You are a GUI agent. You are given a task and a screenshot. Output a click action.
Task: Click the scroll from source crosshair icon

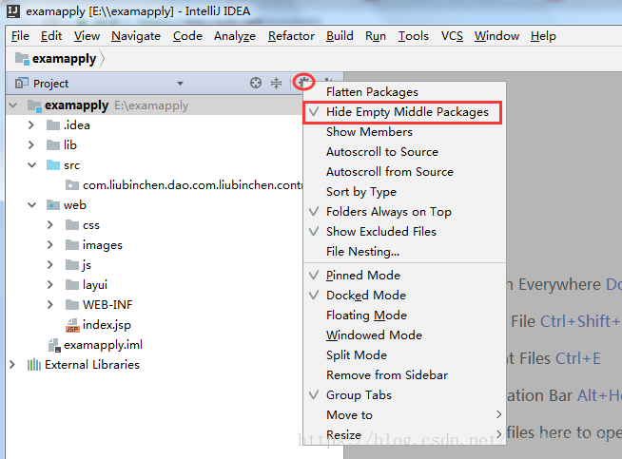256,83
